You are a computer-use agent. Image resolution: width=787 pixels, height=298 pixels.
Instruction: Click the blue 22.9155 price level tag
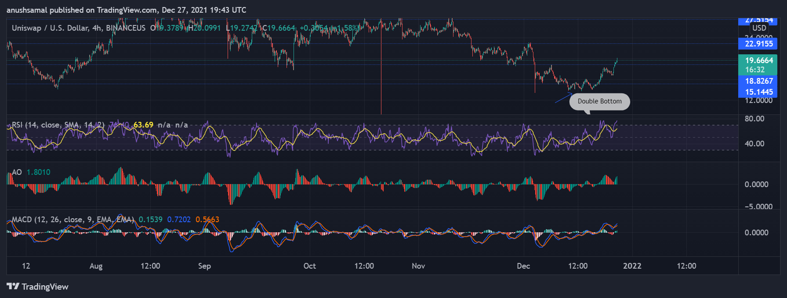[x=758, y=44]
